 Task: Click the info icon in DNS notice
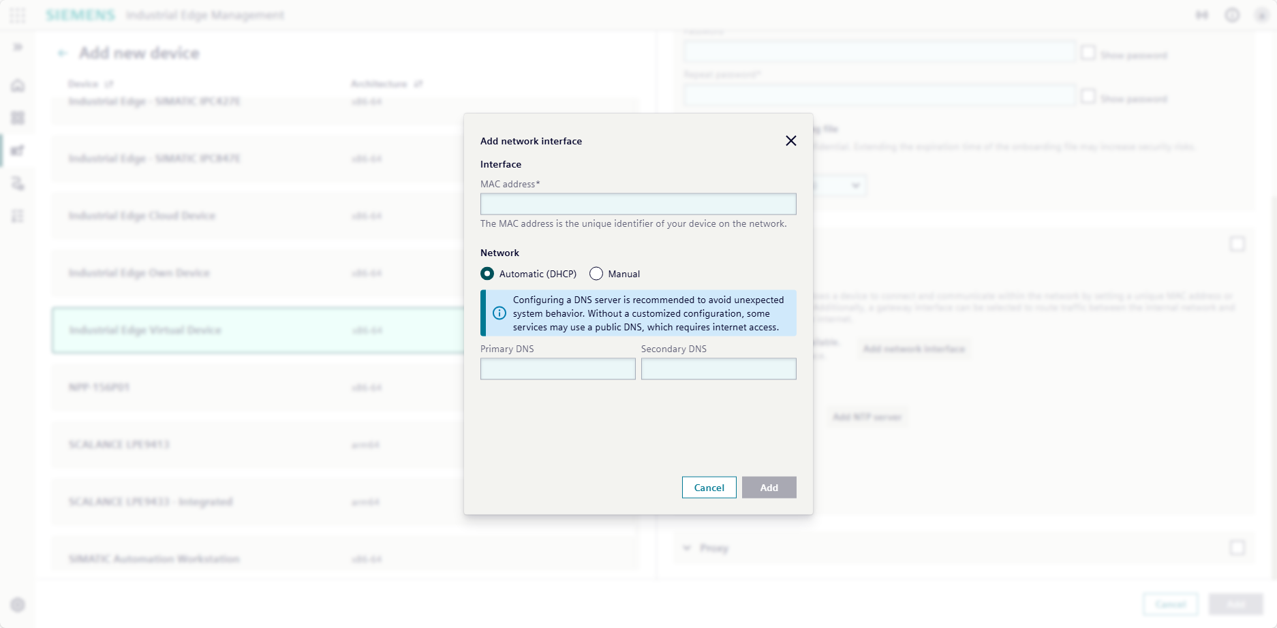[499, 313]
